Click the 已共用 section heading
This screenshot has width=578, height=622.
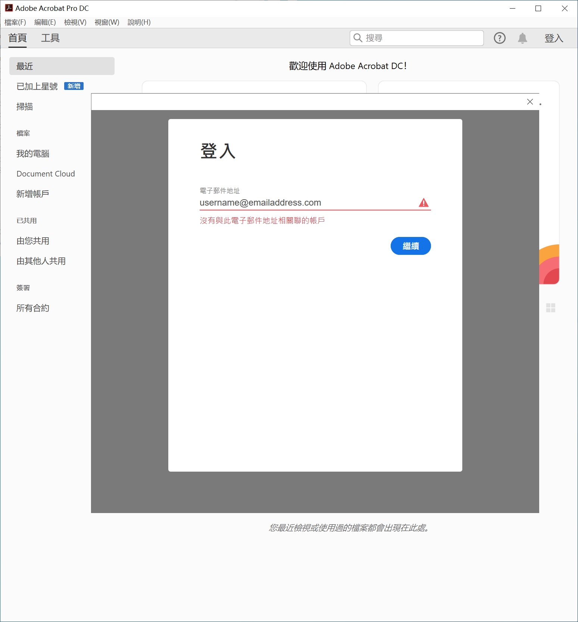(x=26, y=221)
